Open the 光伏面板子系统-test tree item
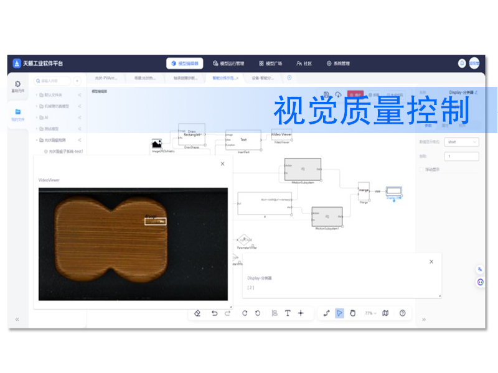The width and height of the screenshot is (498, 373). coord(63,152)
